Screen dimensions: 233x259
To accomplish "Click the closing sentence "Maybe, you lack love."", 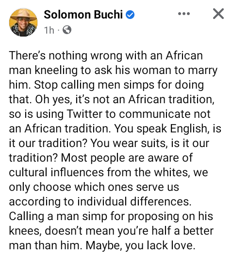I will [x=141, y=246].
